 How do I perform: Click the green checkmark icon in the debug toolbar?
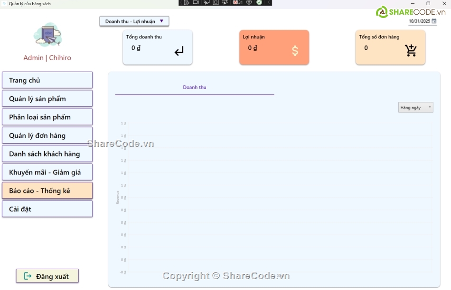[x=259, y=2]
